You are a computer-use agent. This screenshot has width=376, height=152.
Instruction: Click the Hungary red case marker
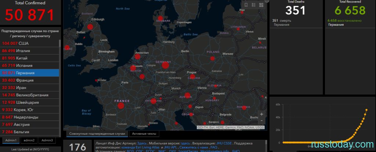click(214, 98)
